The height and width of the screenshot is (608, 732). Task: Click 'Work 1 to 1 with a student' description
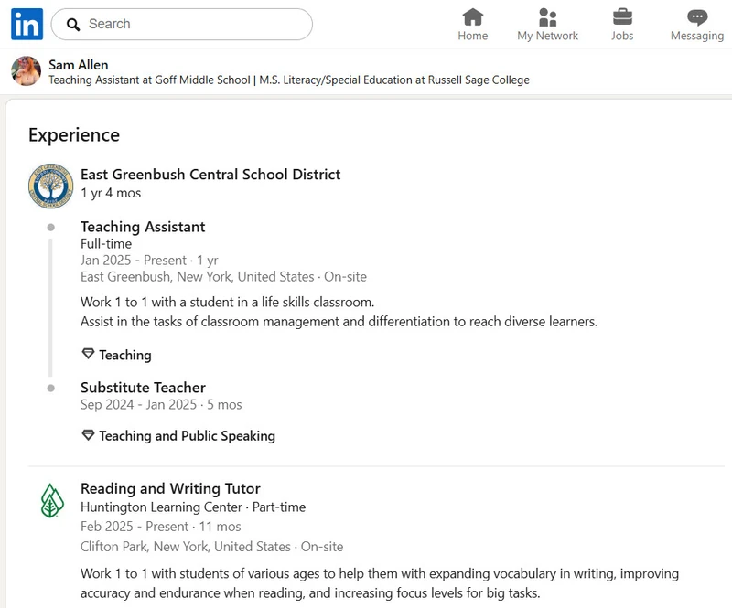click(x=227, y=303)
